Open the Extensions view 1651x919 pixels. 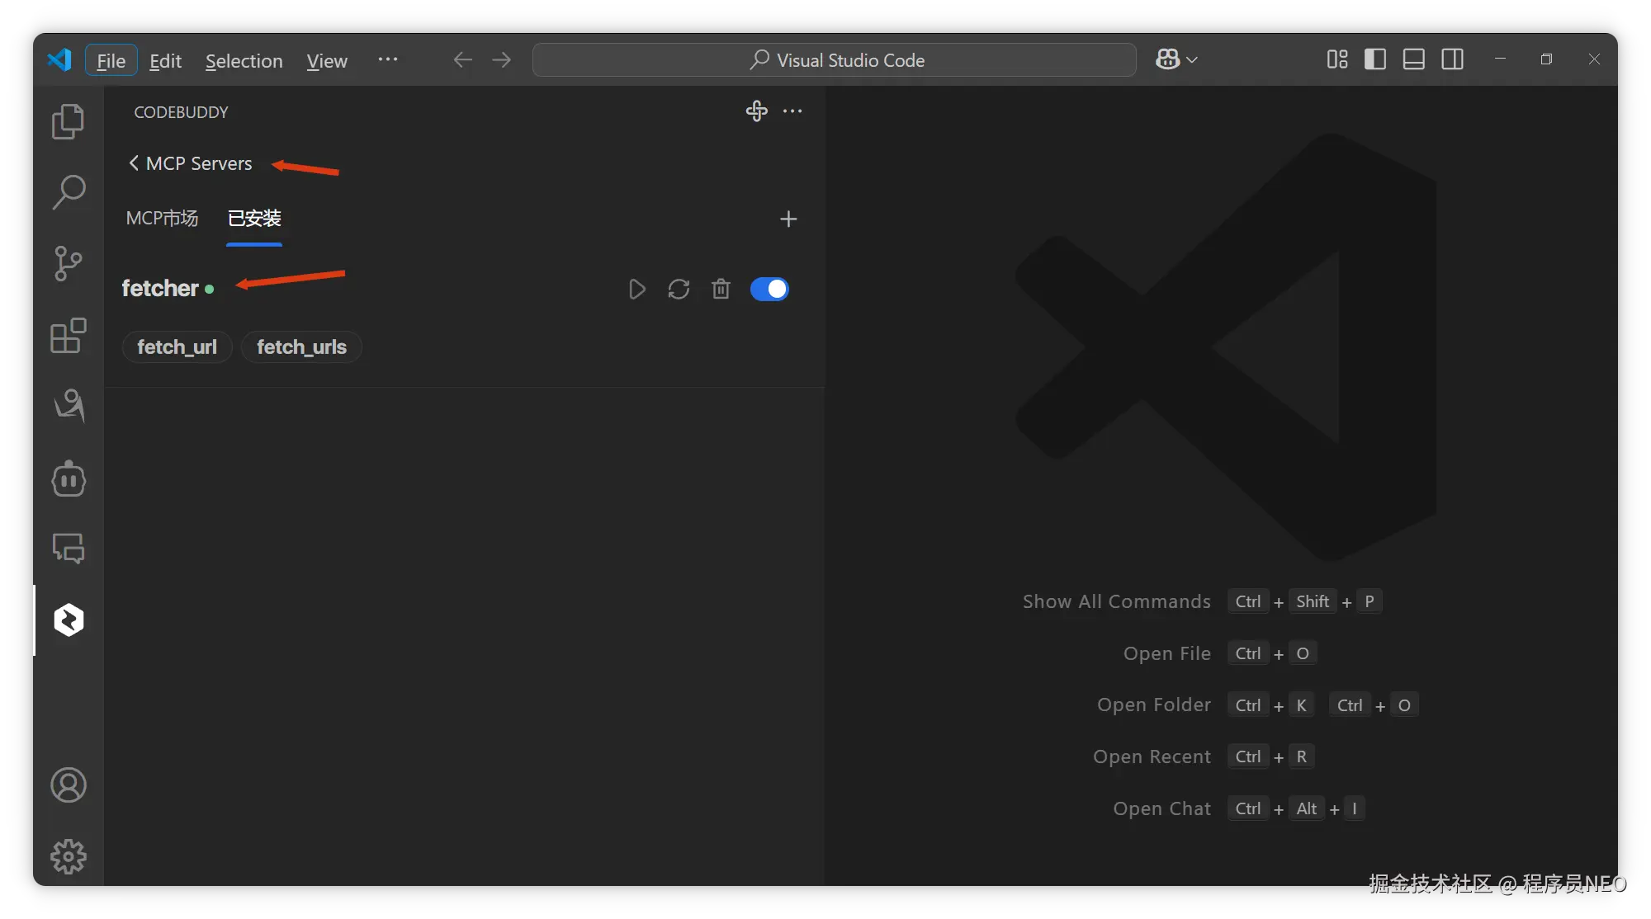[x=68, y=336]
